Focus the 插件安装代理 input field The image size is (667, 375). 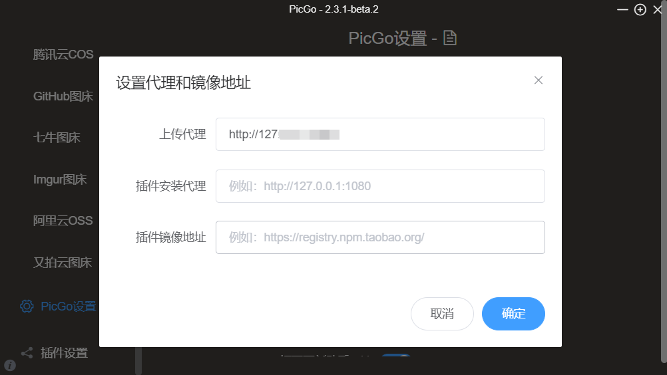pos(380,186)
